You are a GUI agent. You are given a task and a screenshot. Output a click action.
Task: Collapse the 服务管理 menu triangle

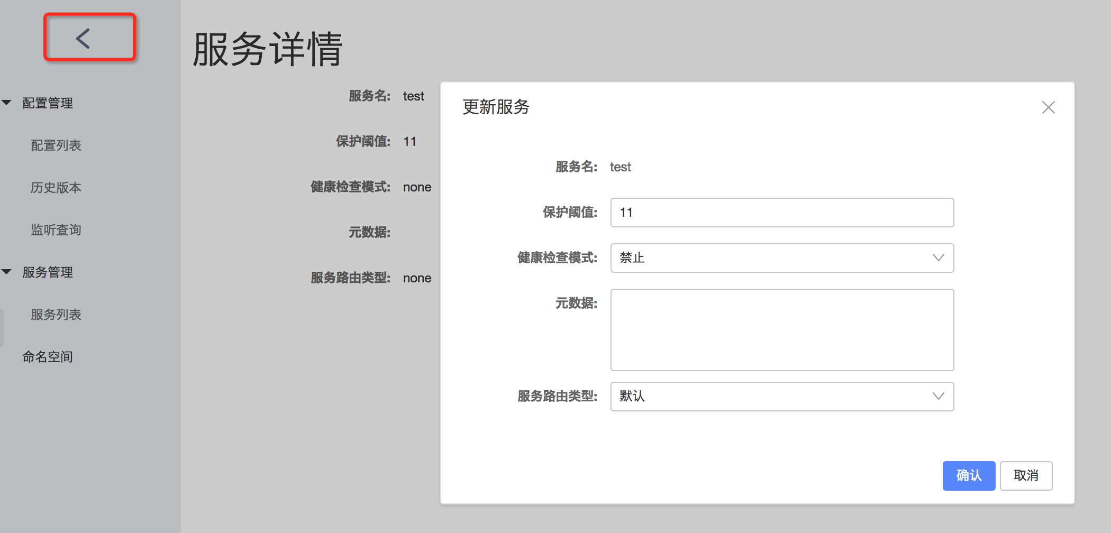click(7, 272)
